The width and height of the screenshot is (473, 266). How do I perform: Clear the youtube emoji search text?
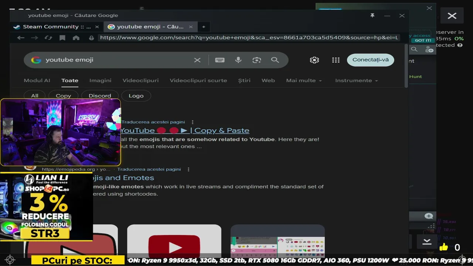click(x=197, y=60)
